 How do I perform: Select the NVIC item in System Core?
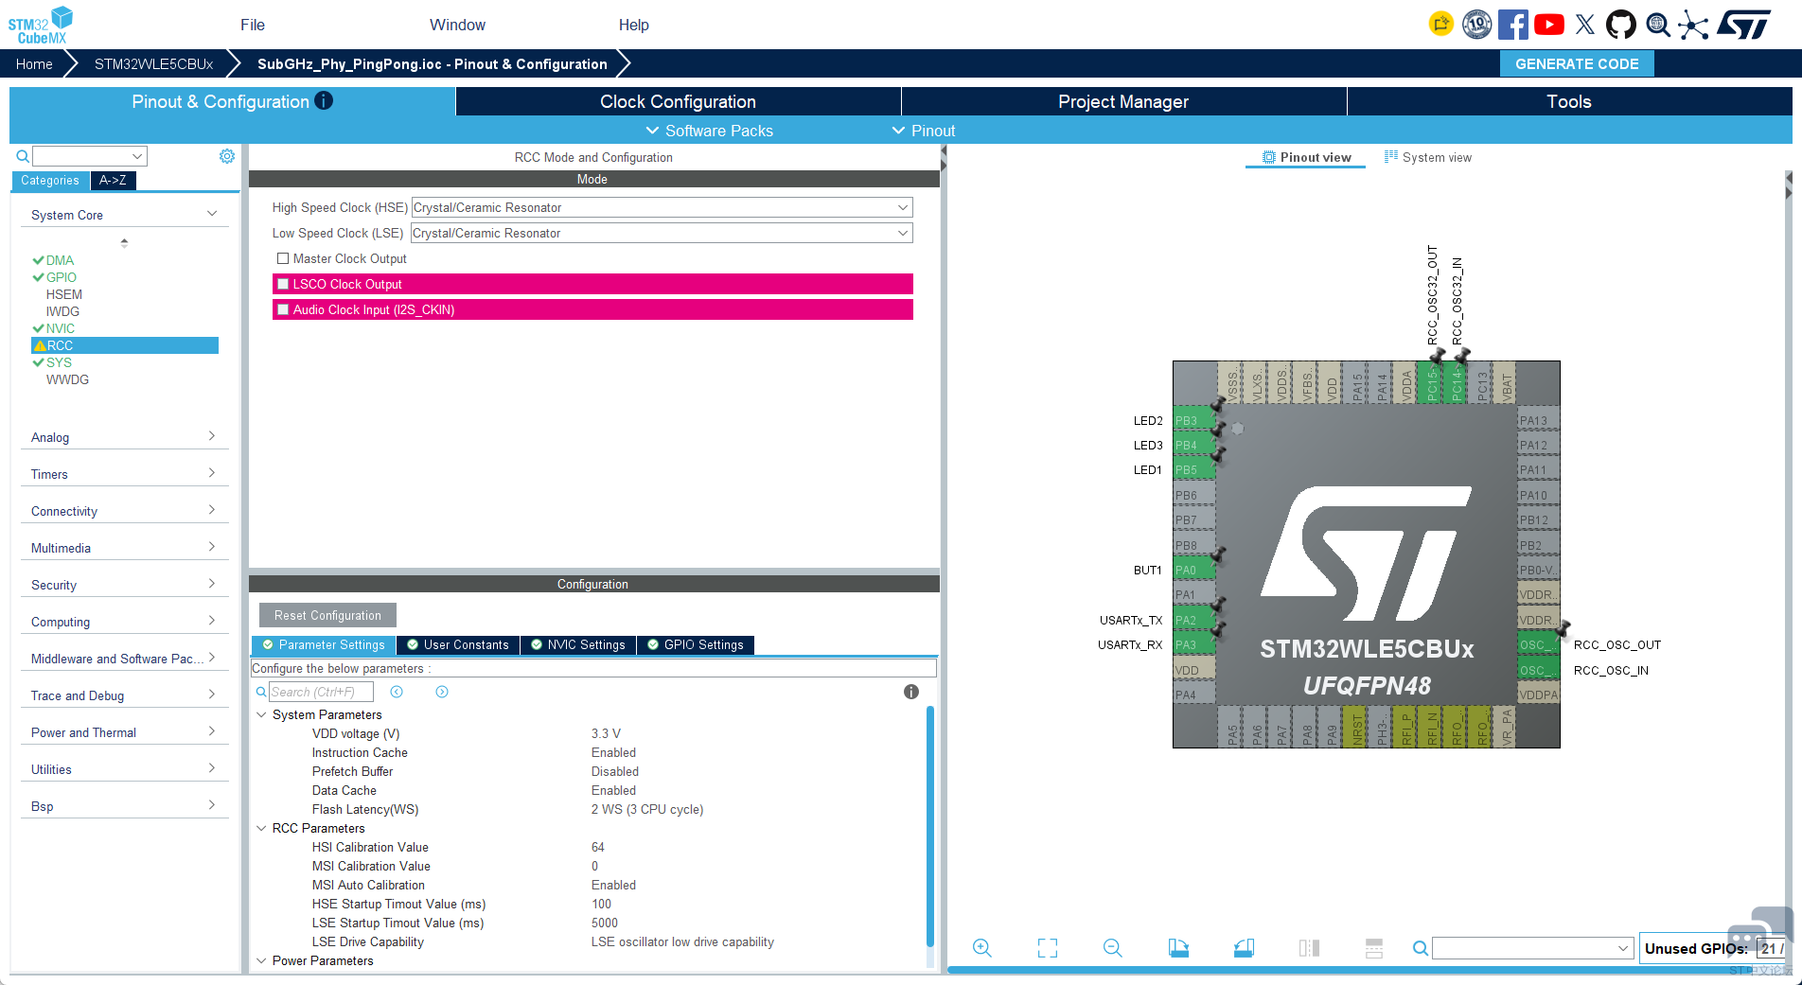pyautogui.click(x=60, y=328)
